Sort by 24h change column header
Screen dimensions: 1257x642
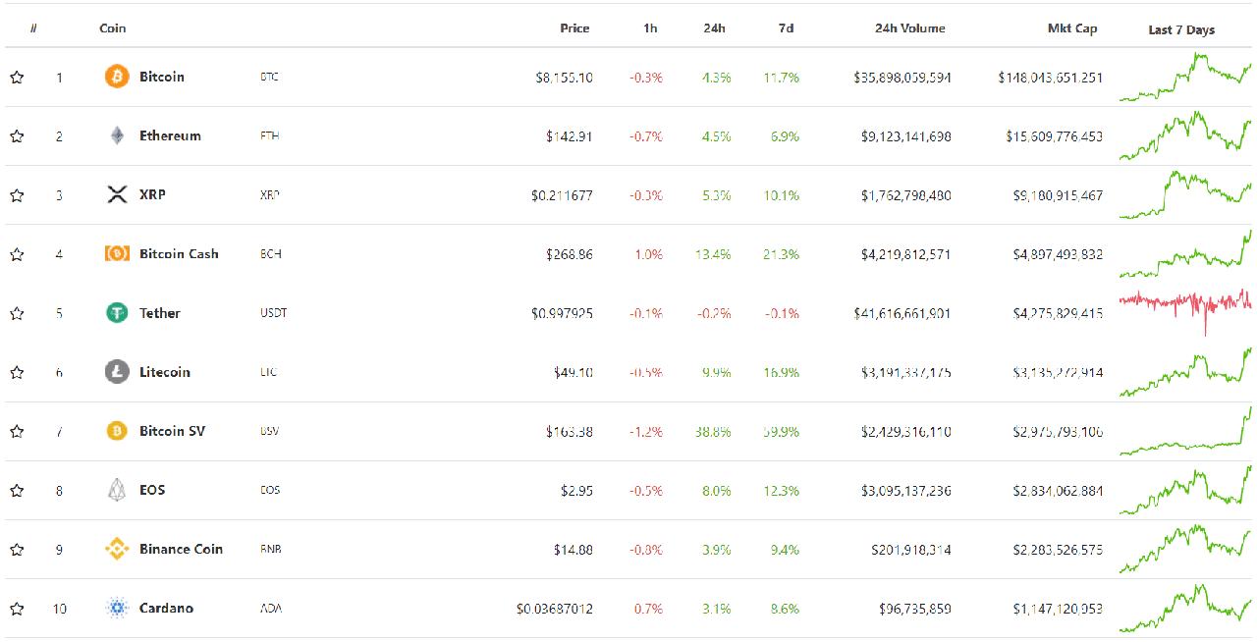point(714,28)
